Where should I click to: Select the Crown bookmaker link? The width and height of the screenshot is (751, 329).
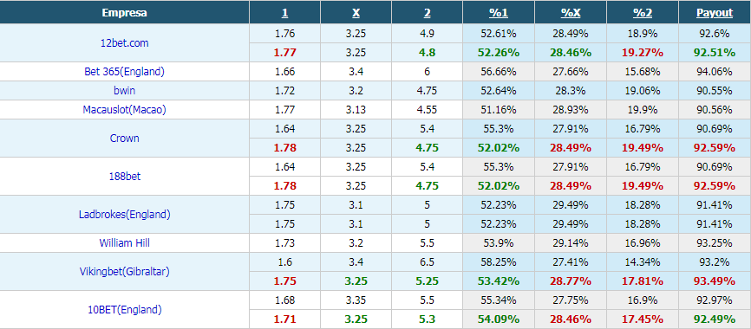pyautogui.click(x=125, y=139)
